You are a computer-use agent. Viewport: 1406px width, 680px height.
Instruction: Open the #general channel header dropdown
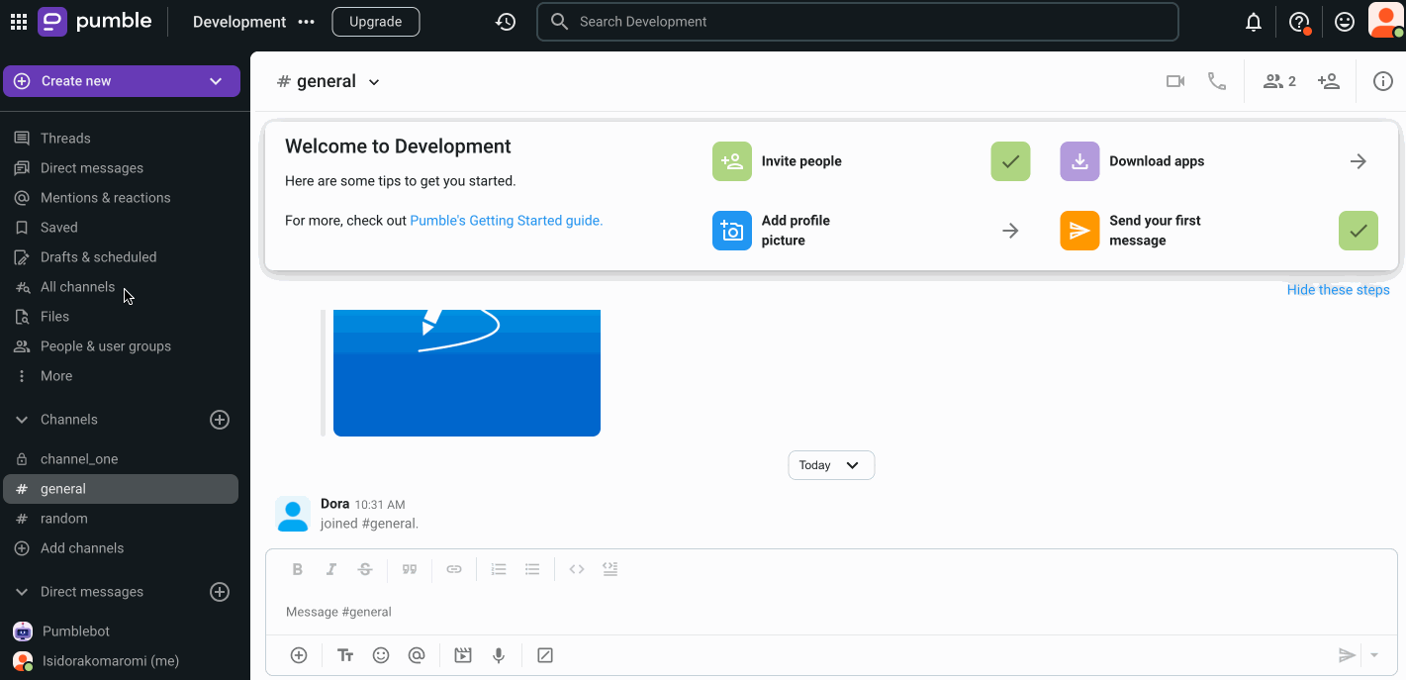374,82
